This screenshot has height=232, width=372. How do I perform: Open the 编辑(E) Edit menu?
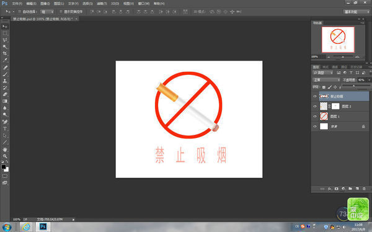(31, 4)
